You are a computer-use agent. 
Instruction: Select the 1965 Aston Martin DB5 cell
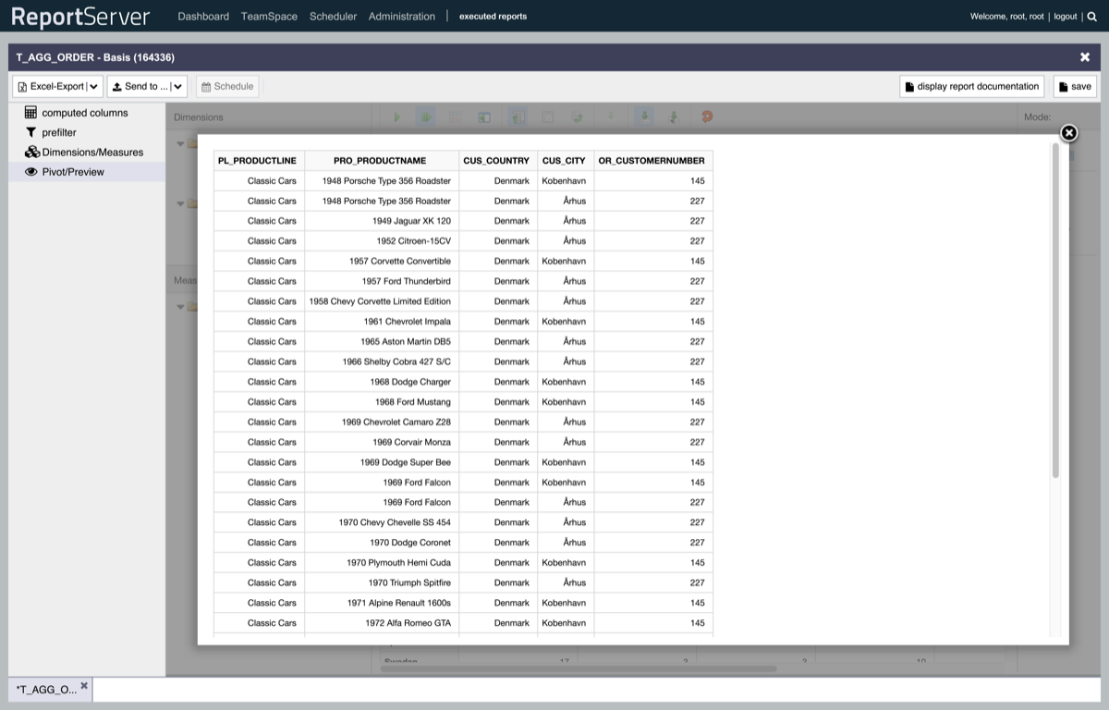click(382, 341)
